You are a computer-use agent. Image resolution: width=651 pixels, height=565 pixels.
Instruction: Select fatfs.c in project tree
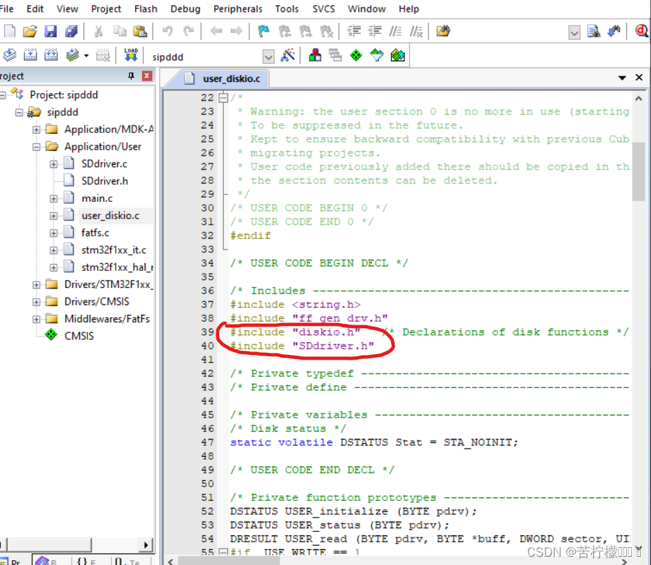coord(95,233)
